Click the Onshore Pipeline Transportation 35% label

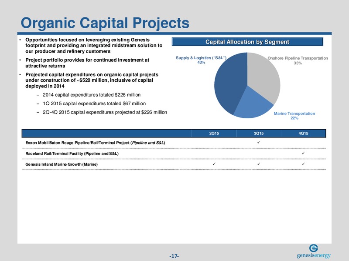click(x=298, y=60)
